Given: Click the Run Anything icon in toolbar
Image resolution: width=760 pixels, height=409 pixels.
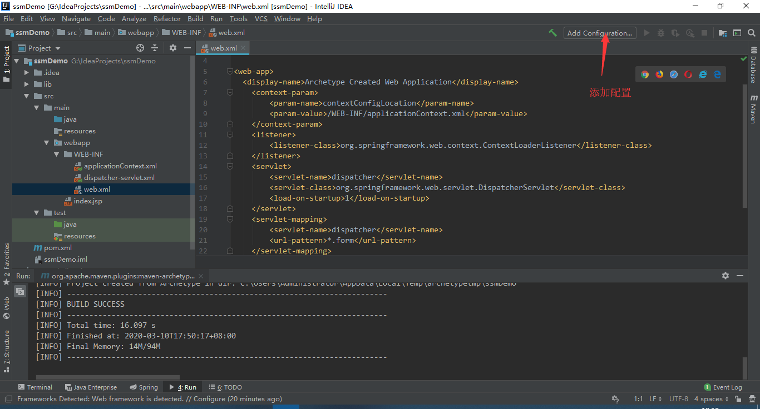Looking at the screenshot, I should click(x=737, y=33).
